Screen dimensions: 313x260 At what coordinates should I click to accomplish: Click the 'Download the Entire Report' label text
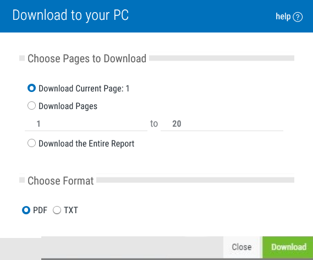pos(86,144)
